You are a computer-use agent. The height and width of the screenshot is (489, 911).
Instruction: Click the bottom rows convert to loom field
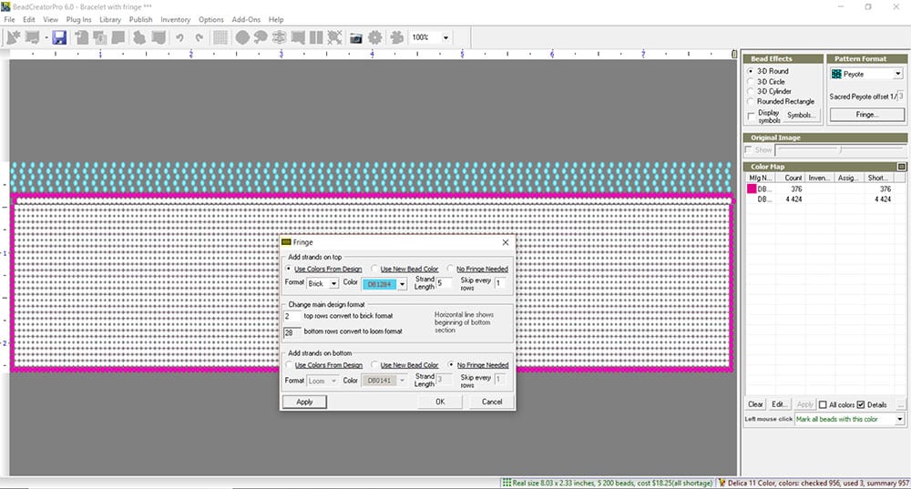(292, 332)
